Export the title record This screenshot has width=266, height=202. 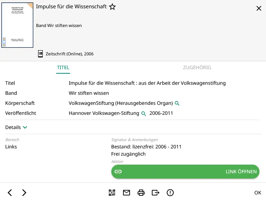pos(155,193)
